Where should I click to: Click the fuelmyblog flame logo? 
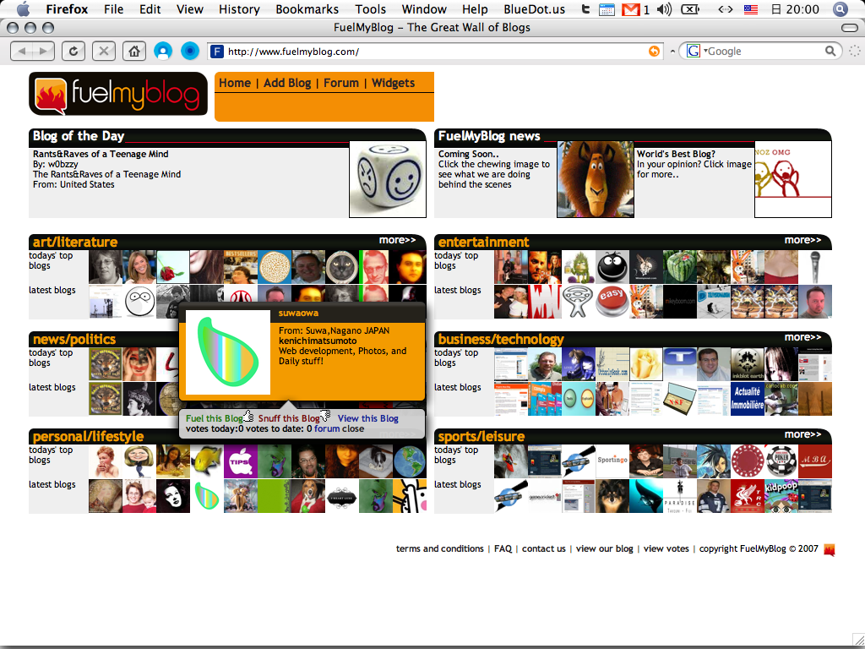coord(118,93)
